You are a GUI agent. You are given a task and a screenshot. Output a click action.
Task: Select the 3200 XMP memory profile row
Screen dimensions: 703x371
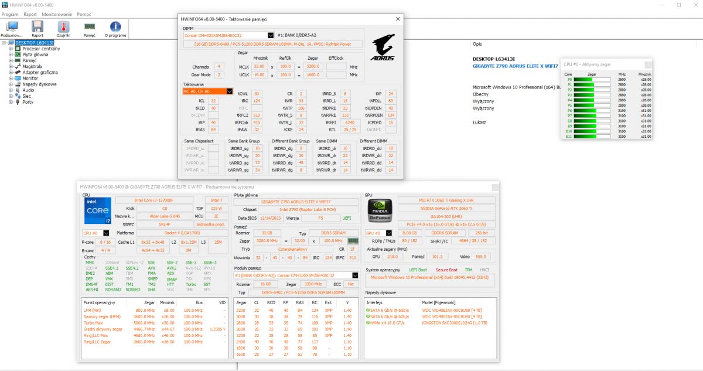click(x=295, y=310)
